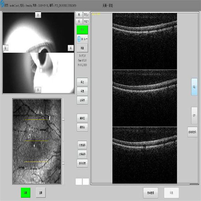Click the auto focus (自动对焦) button
Image resolution: width=201 pixels, height=201 pixels.
click(82, 163)
